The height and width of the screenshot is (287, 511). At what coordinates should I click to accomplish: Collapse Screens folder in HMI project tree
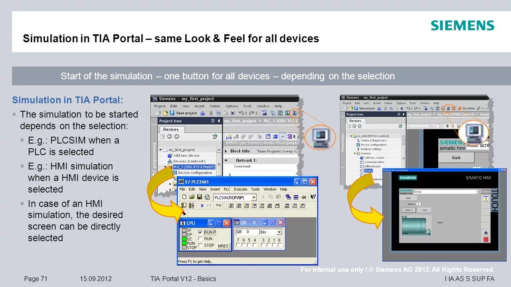pyautogui.click(x=355, y=153)
